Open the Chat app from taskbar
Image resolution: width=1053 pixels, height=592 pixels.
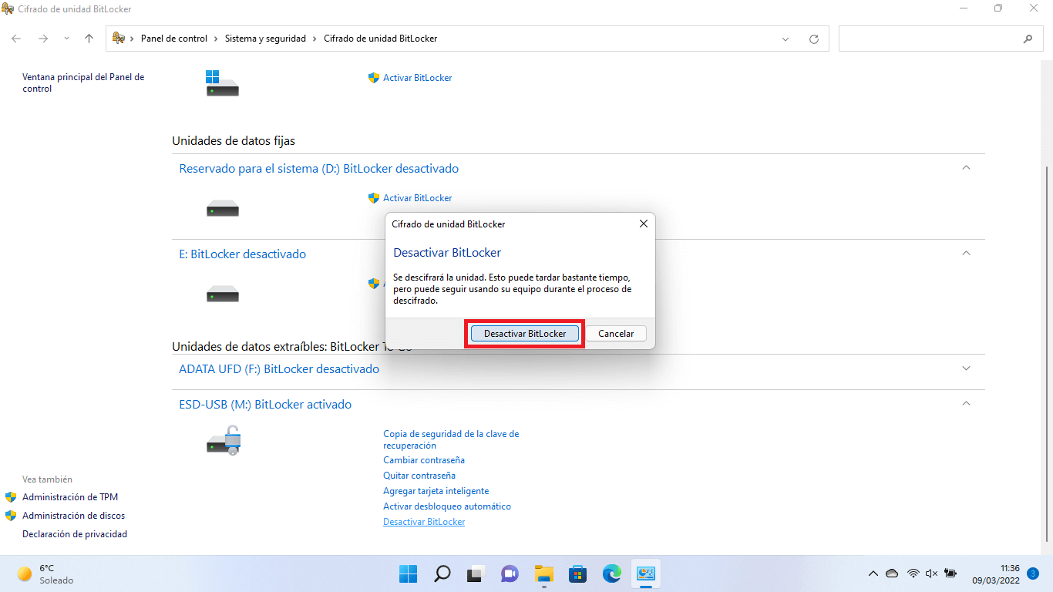(x=510, y=573)
